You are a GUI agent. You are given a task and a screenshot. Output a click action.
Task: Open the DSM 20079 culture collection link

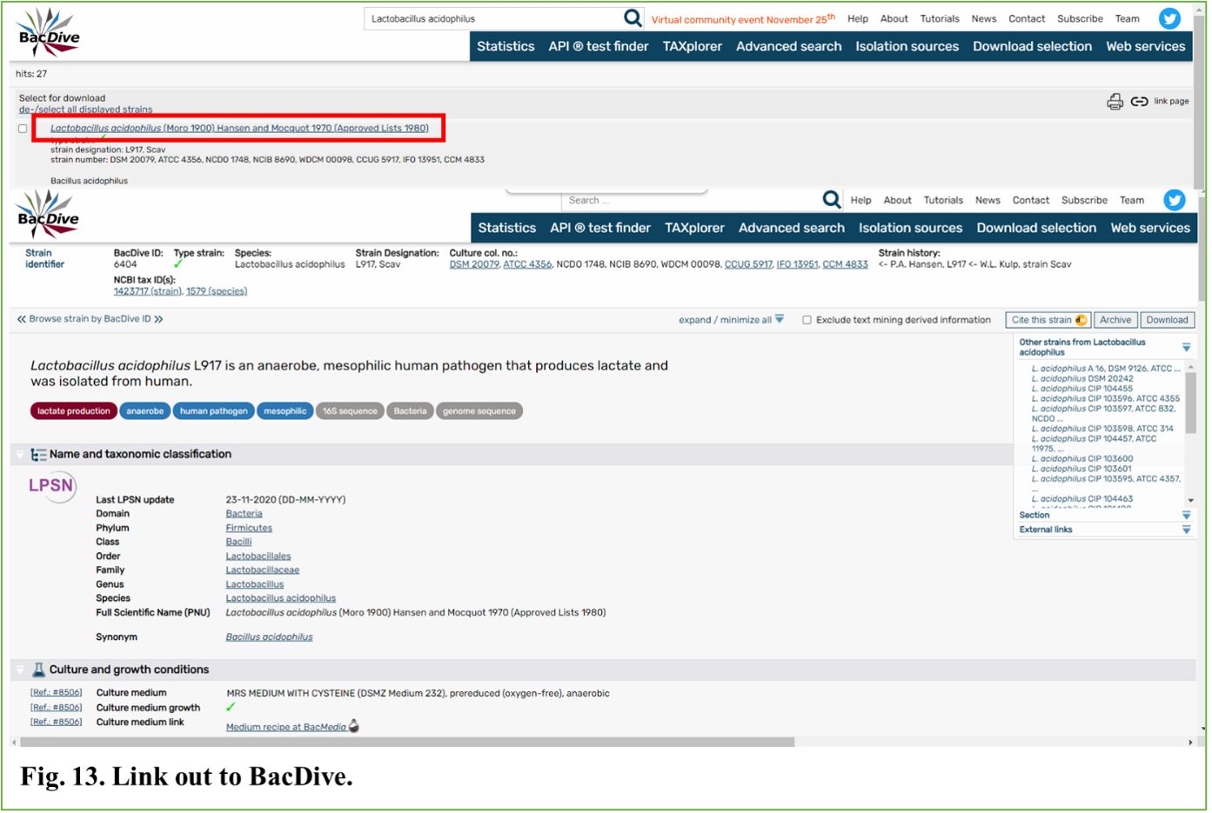pyautogui.click(x=474, y=264)
